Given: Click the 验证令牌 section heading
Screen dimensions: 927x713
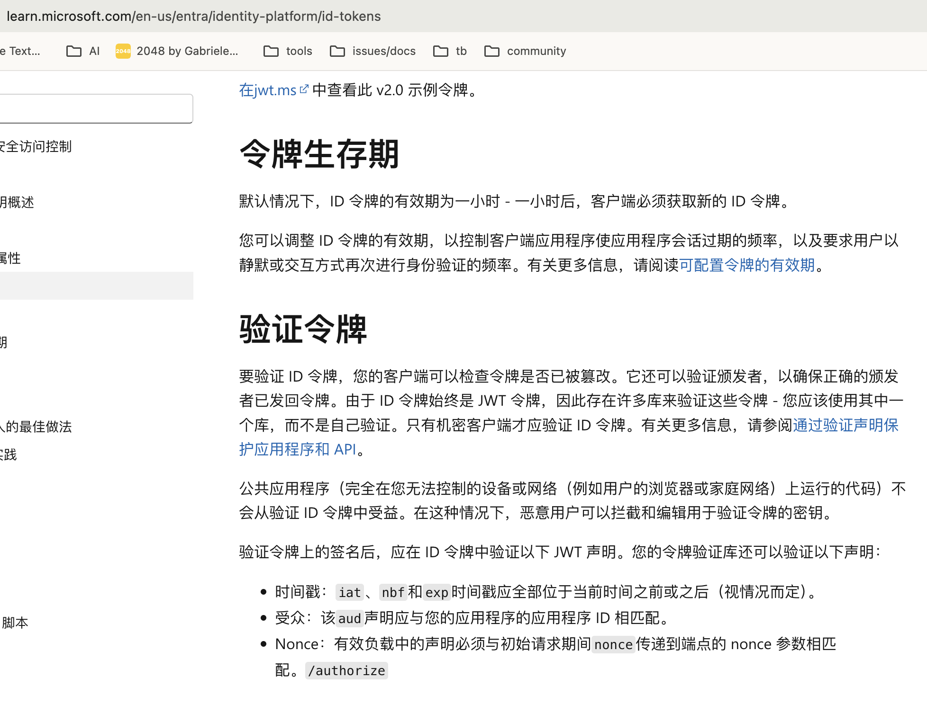Looking at the screenshot, I should click(x=303, y=329).
